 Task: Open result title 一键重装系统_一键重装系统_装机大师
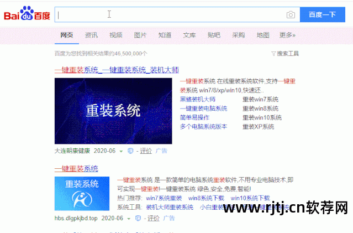coord(117,70)
